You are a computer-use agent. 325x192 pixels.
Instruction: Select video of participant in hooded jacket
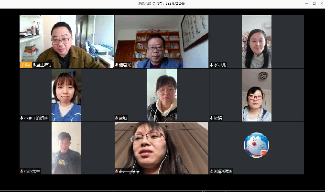(x=161, y=94)
